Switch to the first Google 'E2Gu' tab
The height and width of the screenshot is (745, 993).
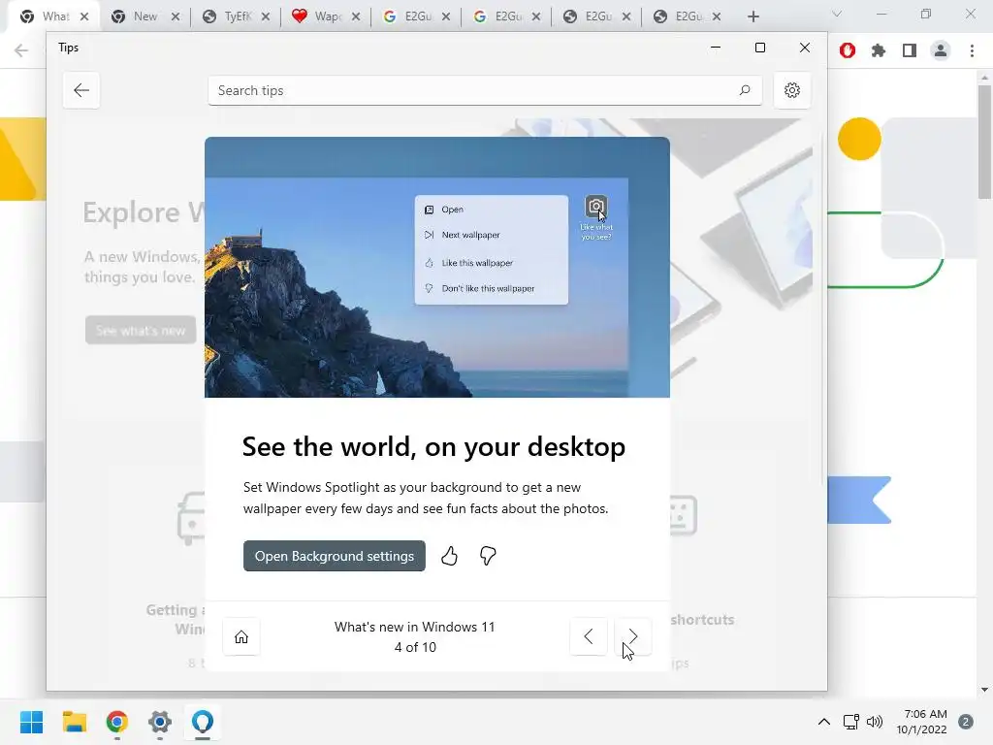click(x=416, y=16)
